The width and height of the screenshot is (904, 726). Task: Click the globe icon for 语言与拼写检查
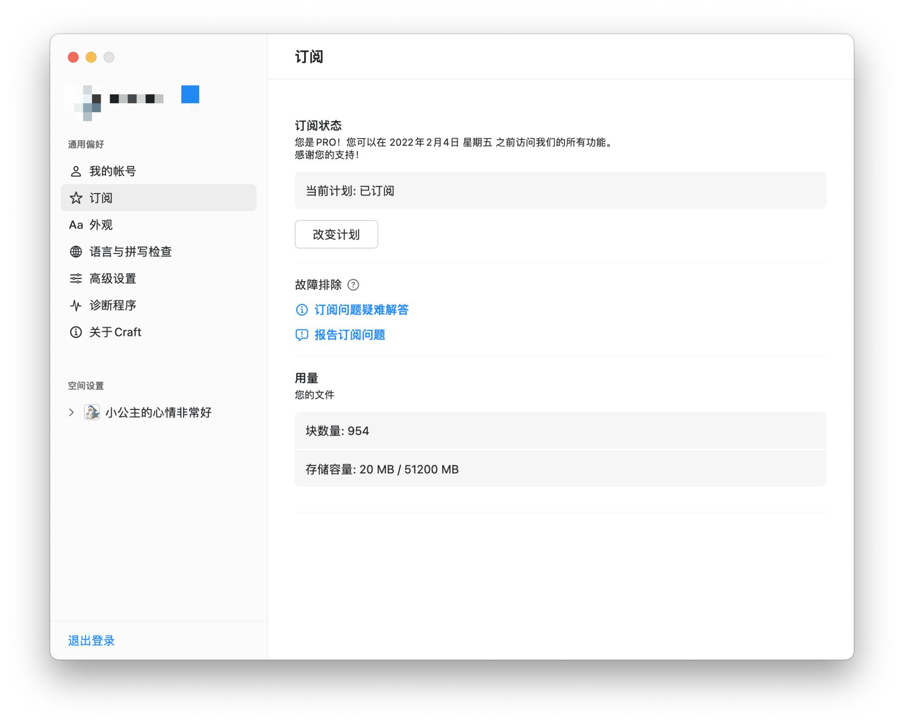click(x=76, y=252)
